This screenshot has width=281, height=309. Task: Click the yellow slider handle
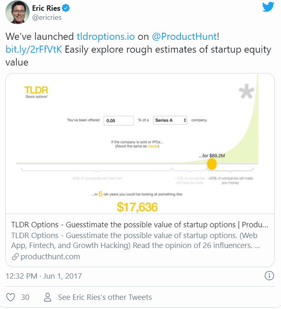pyautogui.click(x=212, y=164)
